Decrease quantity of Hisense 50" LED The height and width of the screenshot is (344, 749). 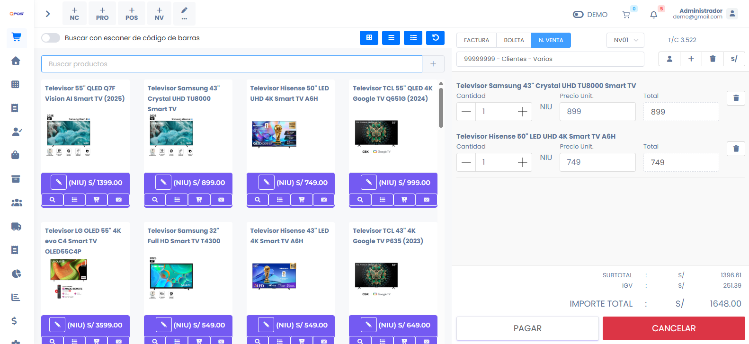coord(466,162)
